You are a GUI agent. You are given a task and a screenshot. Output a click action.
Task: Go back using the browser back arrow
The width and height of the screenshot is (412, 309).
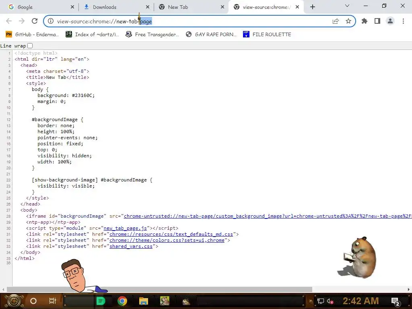tap(9, 21)
